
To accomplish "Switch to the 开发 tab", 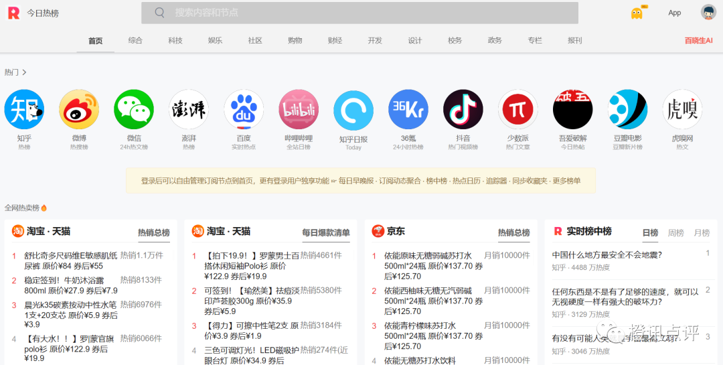I will (375, 41).
